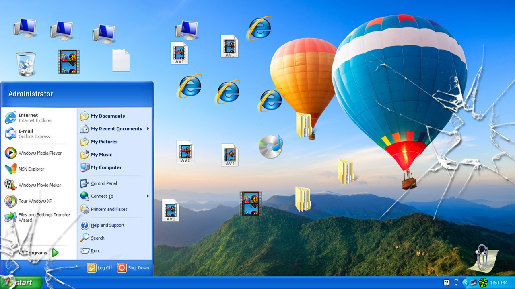Click the Shut Down button
Screen dimensions: 515x289
pyautogui.click(x=133, y=268)
